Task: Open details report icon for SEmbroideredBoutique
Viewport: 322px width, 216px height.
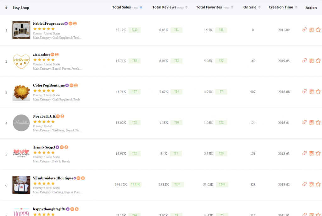Action: [x=311, y=184]
